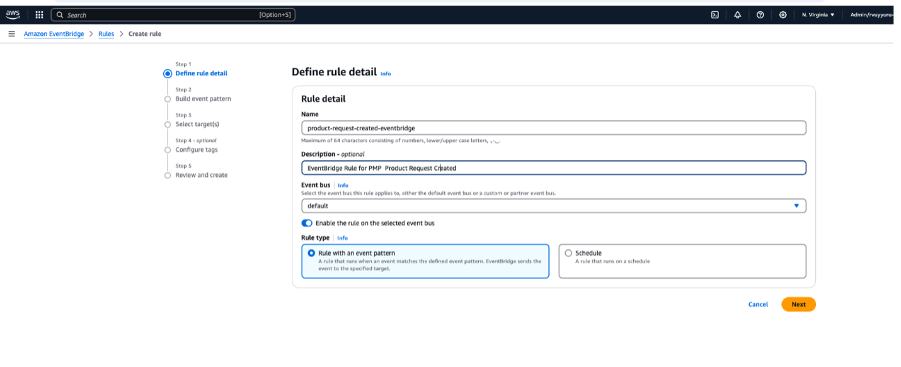Screen dimensions: 901x367
Task: Click the rule Name input field
Action: [x=554, y=128]
